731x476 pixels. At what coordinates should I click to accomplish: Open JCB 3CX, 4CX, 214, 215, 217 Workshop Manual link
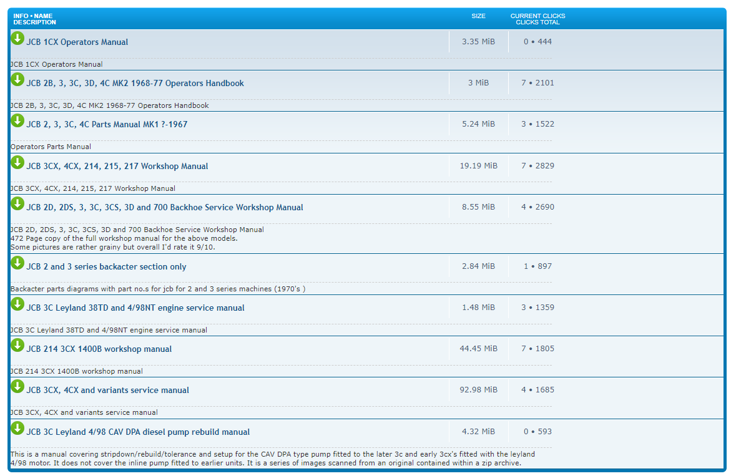point(117,167)
